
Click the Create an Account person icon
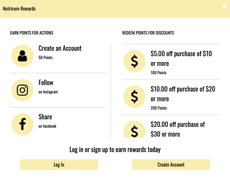[x=23, y=56]
